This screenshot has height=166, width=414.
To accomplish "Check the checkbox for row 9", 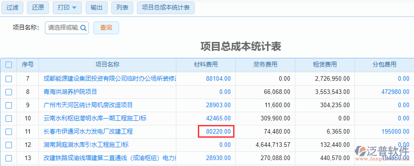I will coord(9,105).
